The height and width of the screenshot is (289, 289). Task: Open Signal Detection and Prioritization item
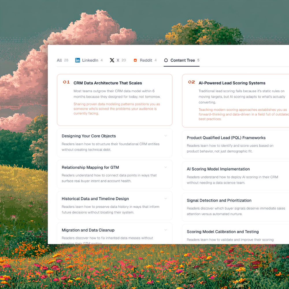click(x=236, y=207)
